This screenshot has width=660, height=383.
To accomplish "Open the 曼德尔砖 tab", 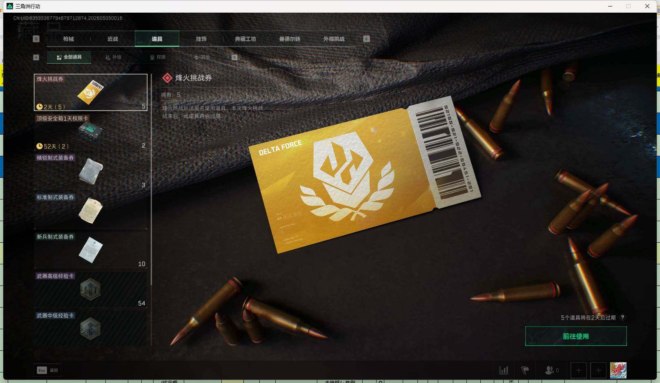I will pos(290,39).
